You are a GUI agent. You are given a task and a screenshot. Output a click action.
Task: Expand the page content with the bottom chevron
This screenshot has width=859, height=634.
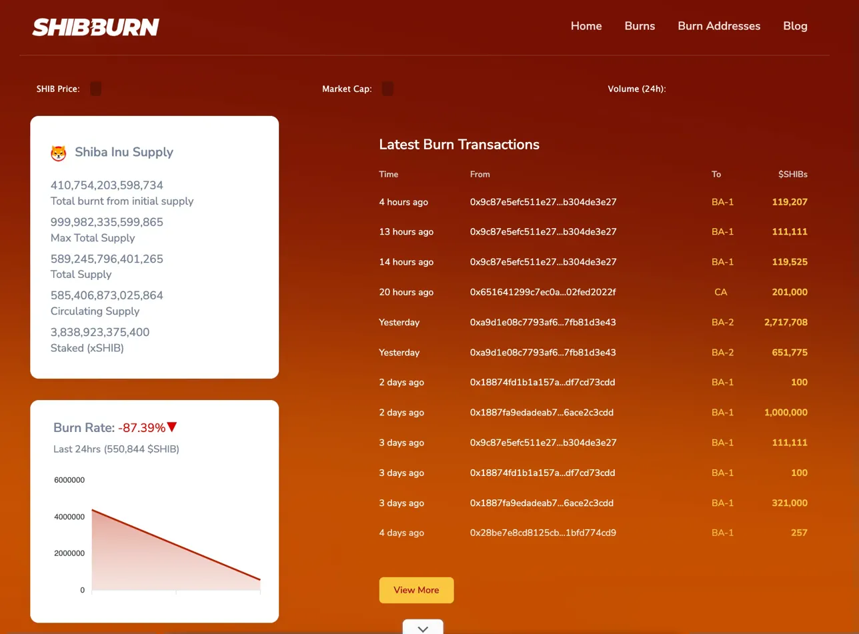point(422,627)
